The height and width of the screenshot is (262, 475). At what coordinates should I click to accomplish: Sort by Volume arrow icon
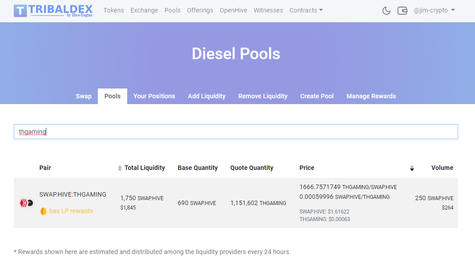412,168
